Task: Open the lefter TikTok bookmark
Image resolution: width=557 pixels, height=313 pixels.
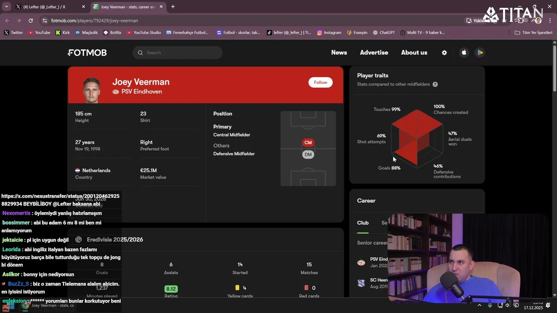Action: (289, 33)
